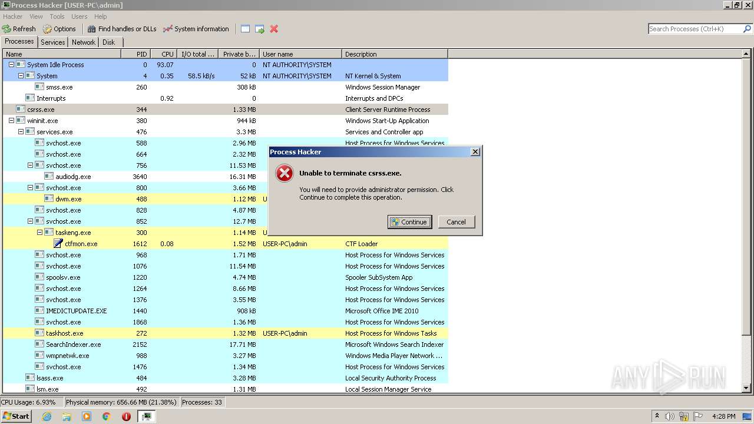Click the Refresh toolbar icon
This screenshot has width=754, height=424.
[6, 29]
